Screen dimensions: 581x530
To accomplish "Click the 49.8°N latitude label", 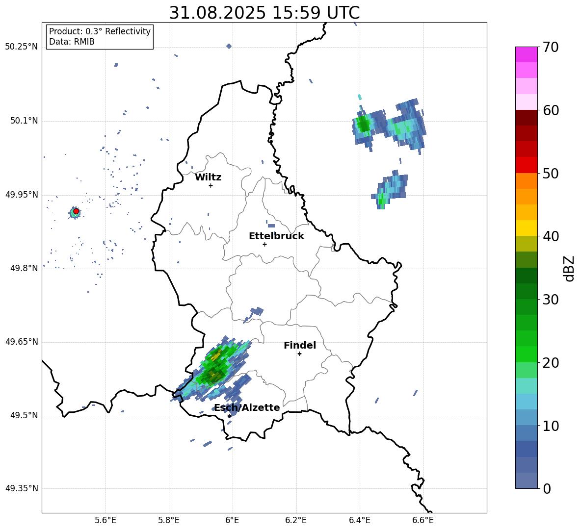I will (x=25, y=268).
